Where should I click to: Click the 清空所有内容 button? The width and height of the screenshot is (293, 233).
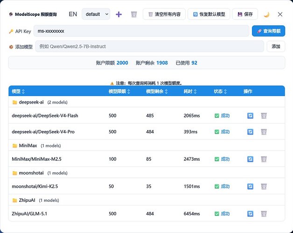point(164,14)
